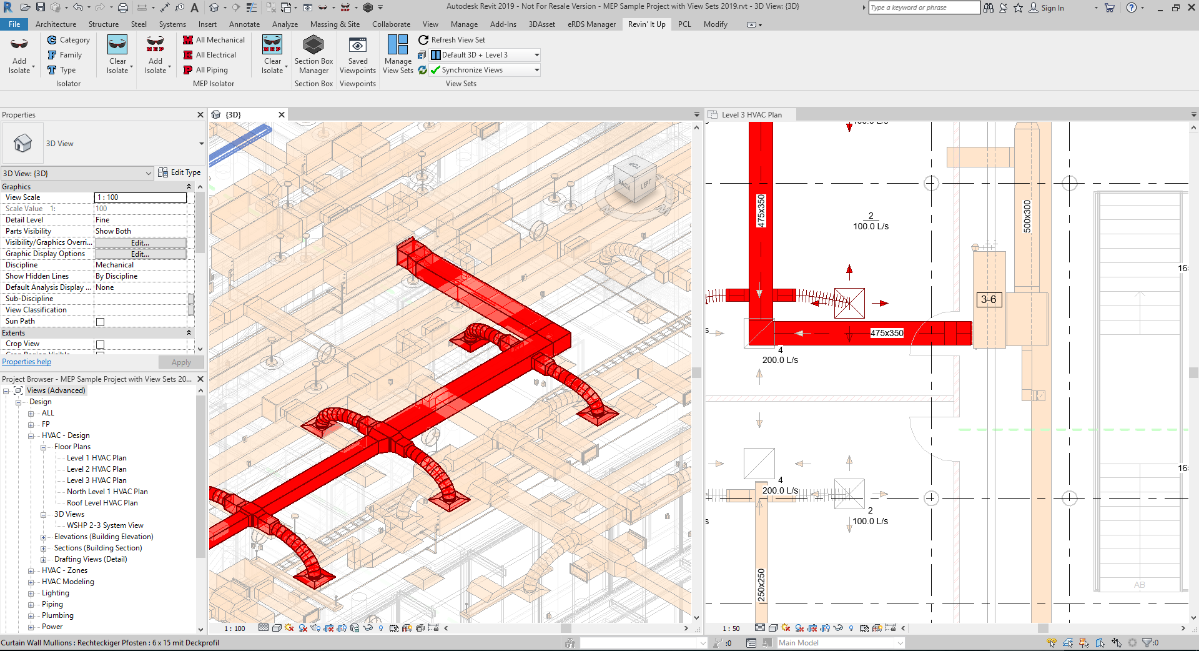The height and width of the screenshot is (651, 1199).
Task: Toggle Synchronize Views checkmark
Action: (435, 70)
